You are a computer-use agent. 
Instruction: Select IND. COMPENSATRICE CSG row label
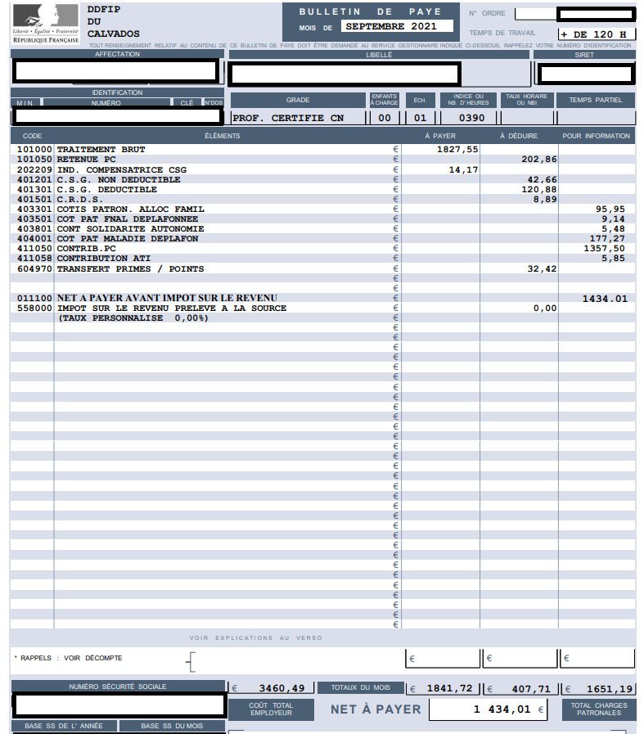pyautogui.click(x=122, y=169)
